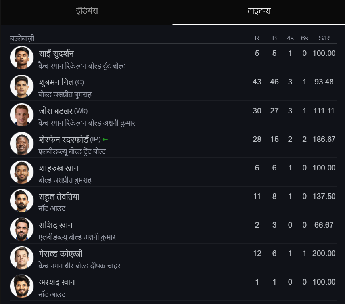This screenshot has width=345, height=304.
Task: Click the green impact player arrow icon
Action: click(105, 140)
